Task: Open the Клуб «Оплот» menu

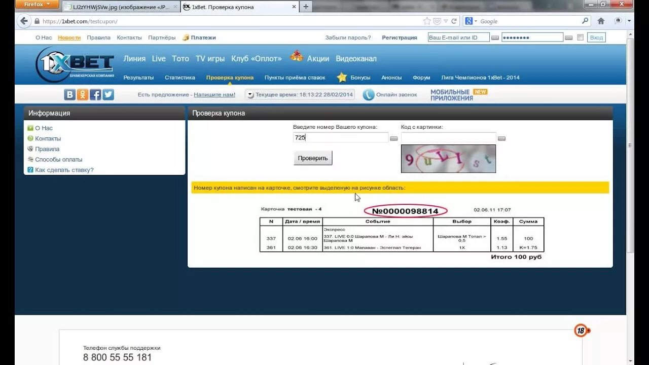Action: coord(257,59)
